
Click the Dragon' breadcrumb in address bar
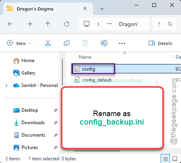click(x=128, y=24)
